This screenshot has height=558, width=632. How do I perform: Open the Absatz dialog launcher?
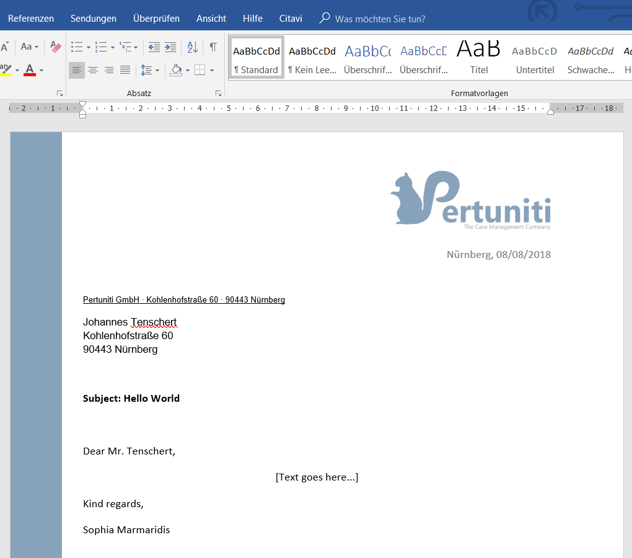[219, 94]
